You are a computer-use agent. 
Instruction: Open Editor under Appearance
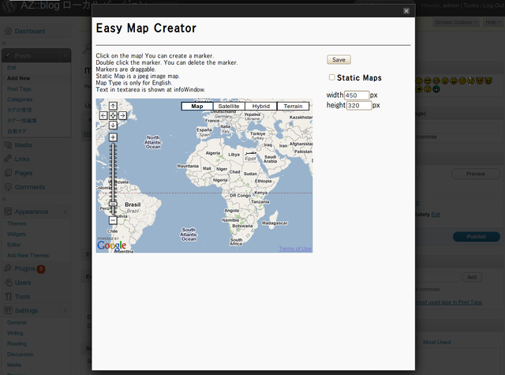(14, 245)
